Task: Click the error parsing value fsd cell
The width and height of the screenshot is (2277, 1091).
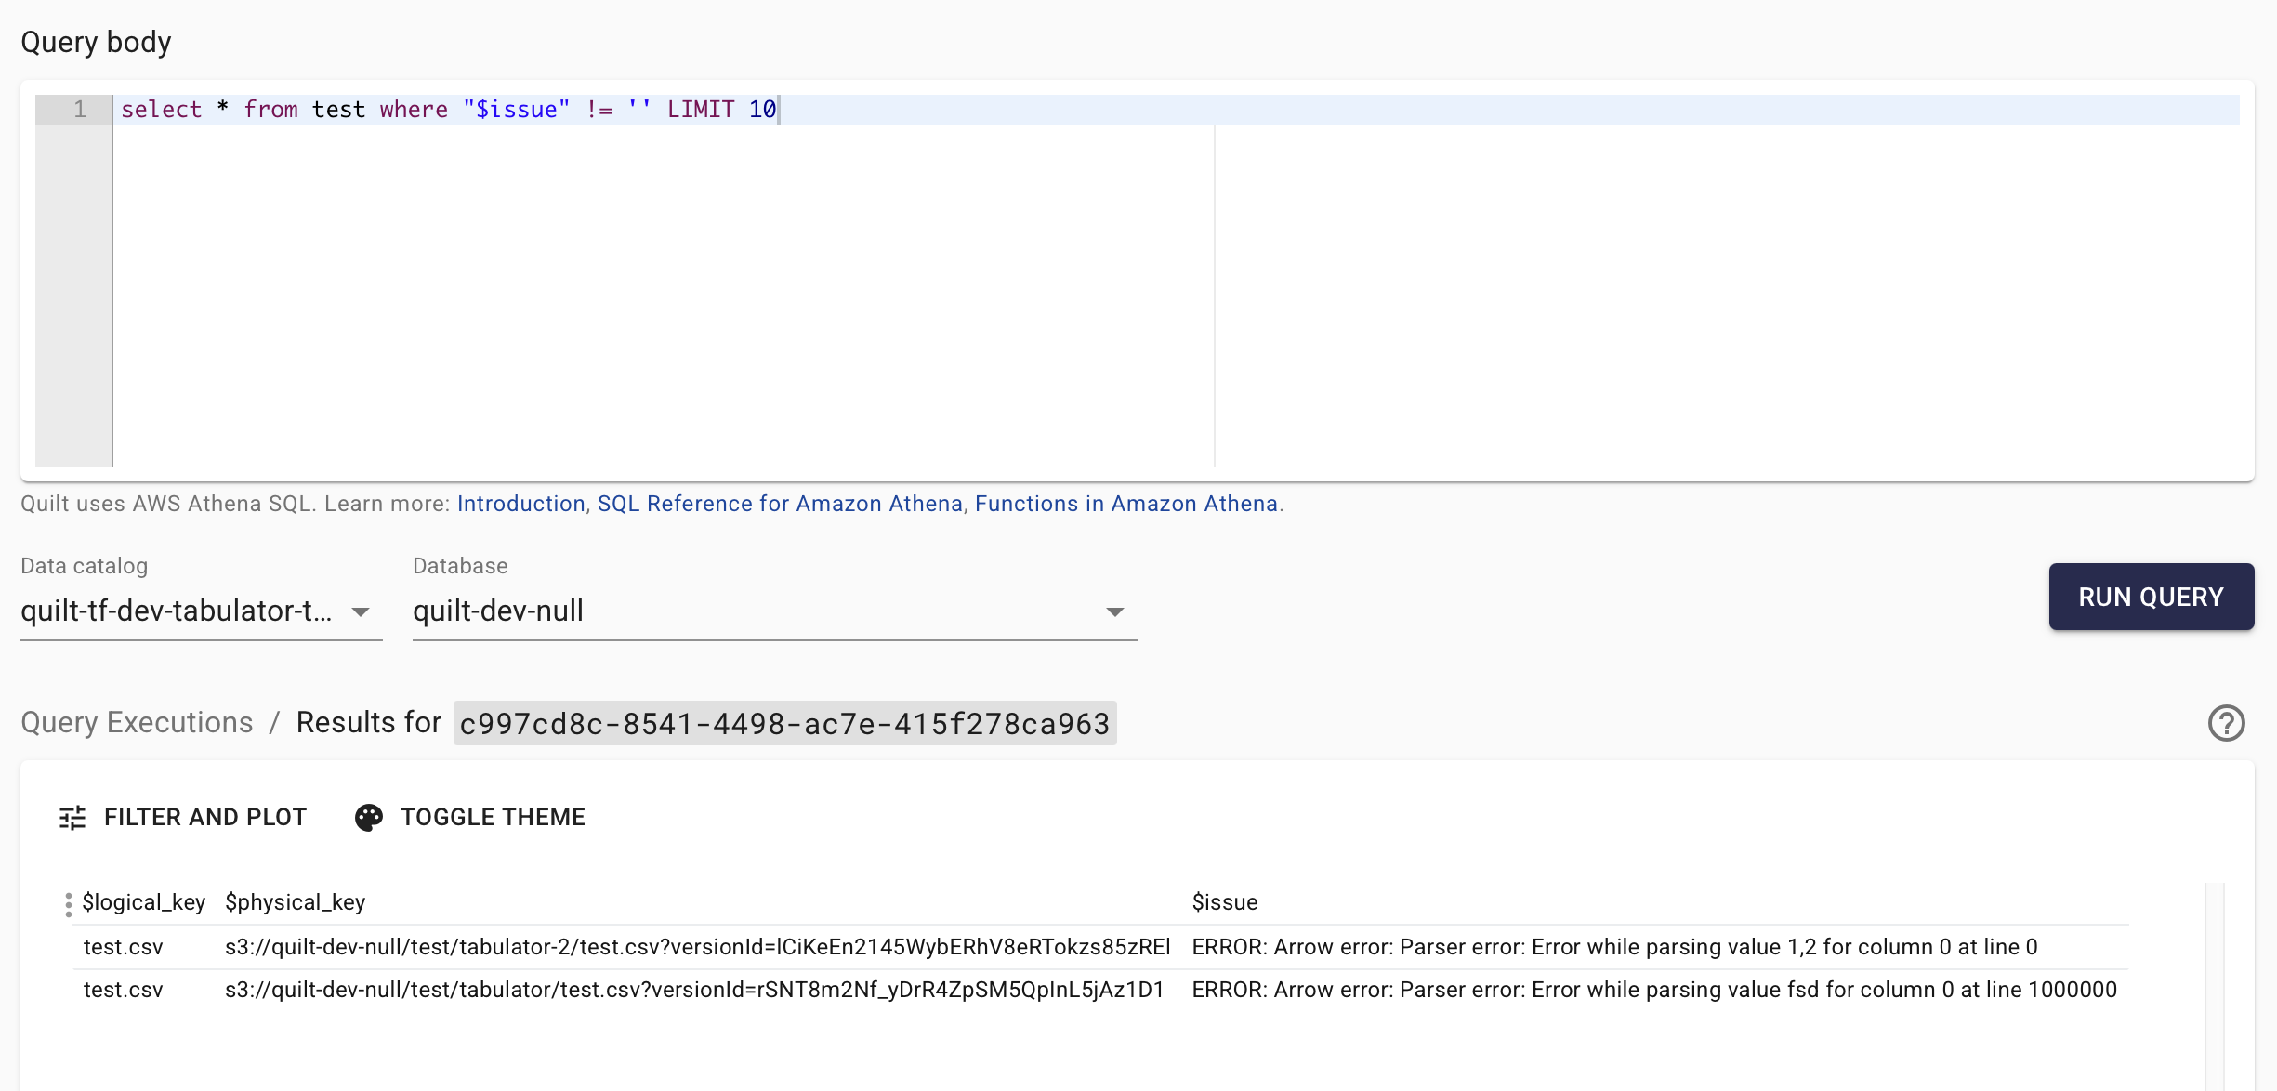Action: 1654,990
